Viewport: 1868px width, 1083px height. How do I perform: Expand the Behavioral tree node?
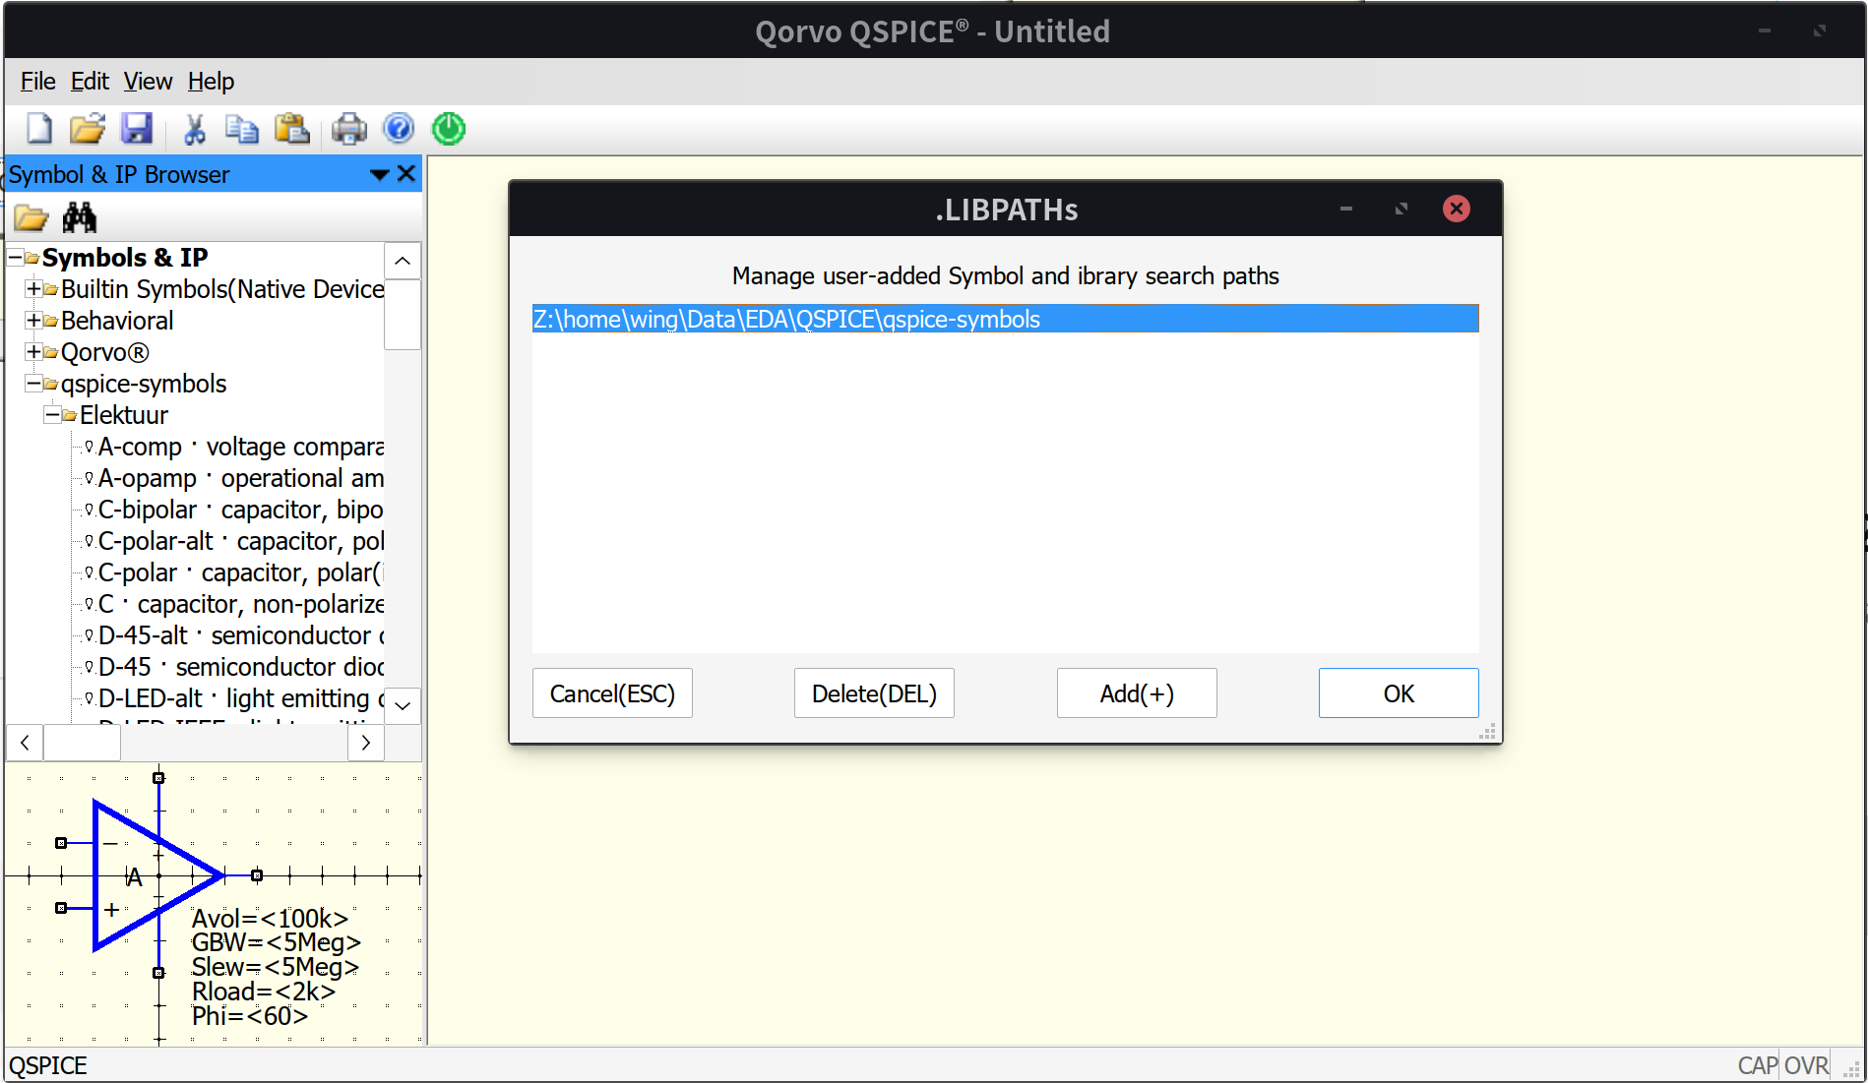33,321
